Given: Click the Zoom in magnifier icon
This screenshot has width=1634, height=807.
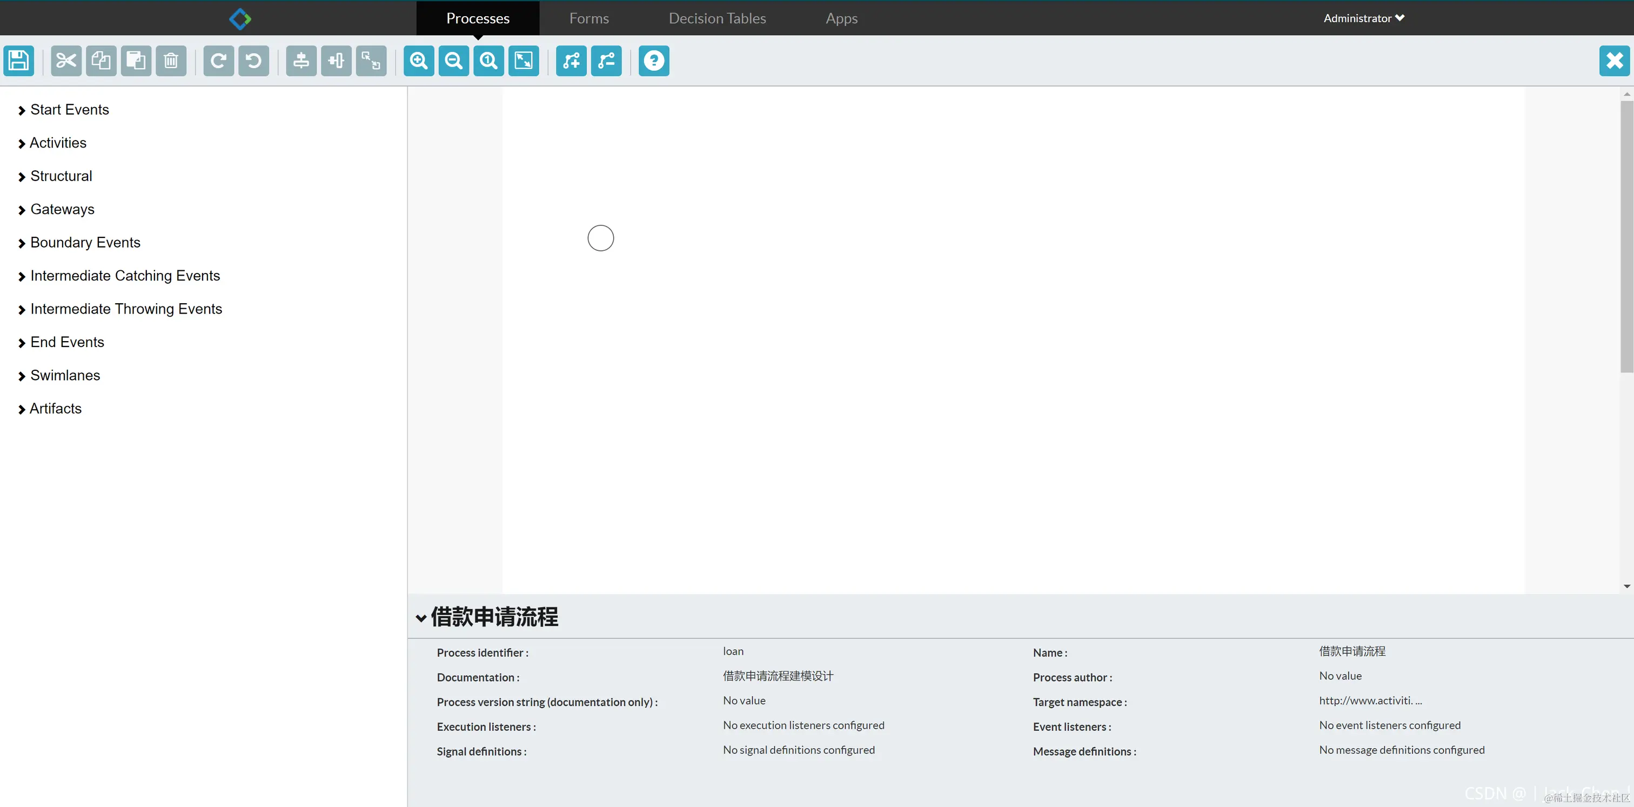Looking at the screenshot, I should coord(419,61).
